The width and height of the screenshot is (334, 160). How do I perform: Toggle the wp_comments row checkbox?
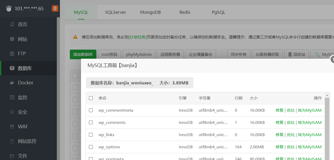pyautogui.click(x=91, y=123)
